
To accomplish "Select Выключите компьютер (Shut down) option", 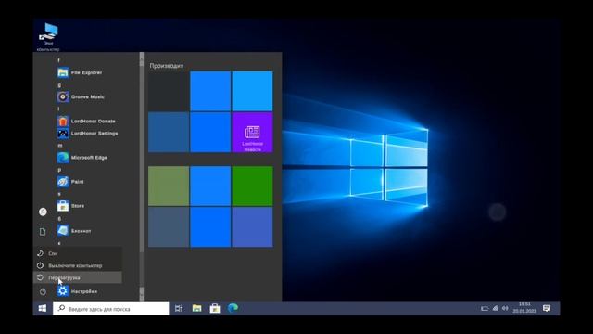I will click(78, 266).
